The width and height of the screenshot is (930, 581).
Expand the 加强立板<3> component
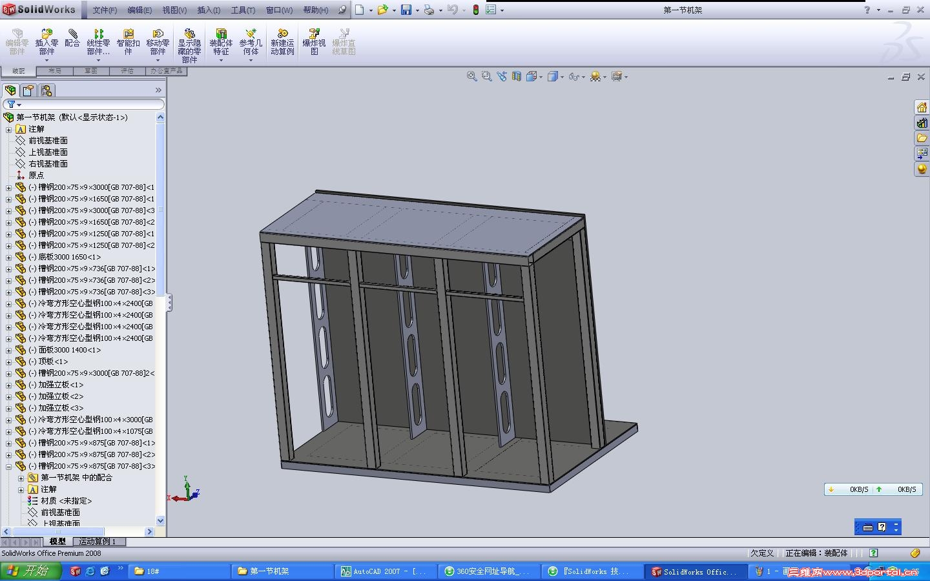pyautogui.click(x=9, y=408)
